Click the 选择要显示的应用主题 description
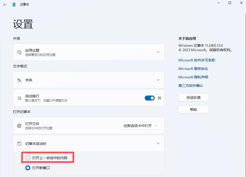246x177 pixels. click(x=40, y=55)
